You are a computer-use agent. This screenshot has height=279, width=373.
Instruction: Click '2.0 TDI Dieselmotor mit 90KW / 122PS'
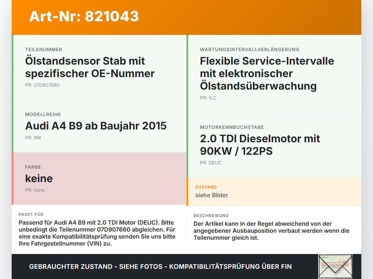(260, 145)
